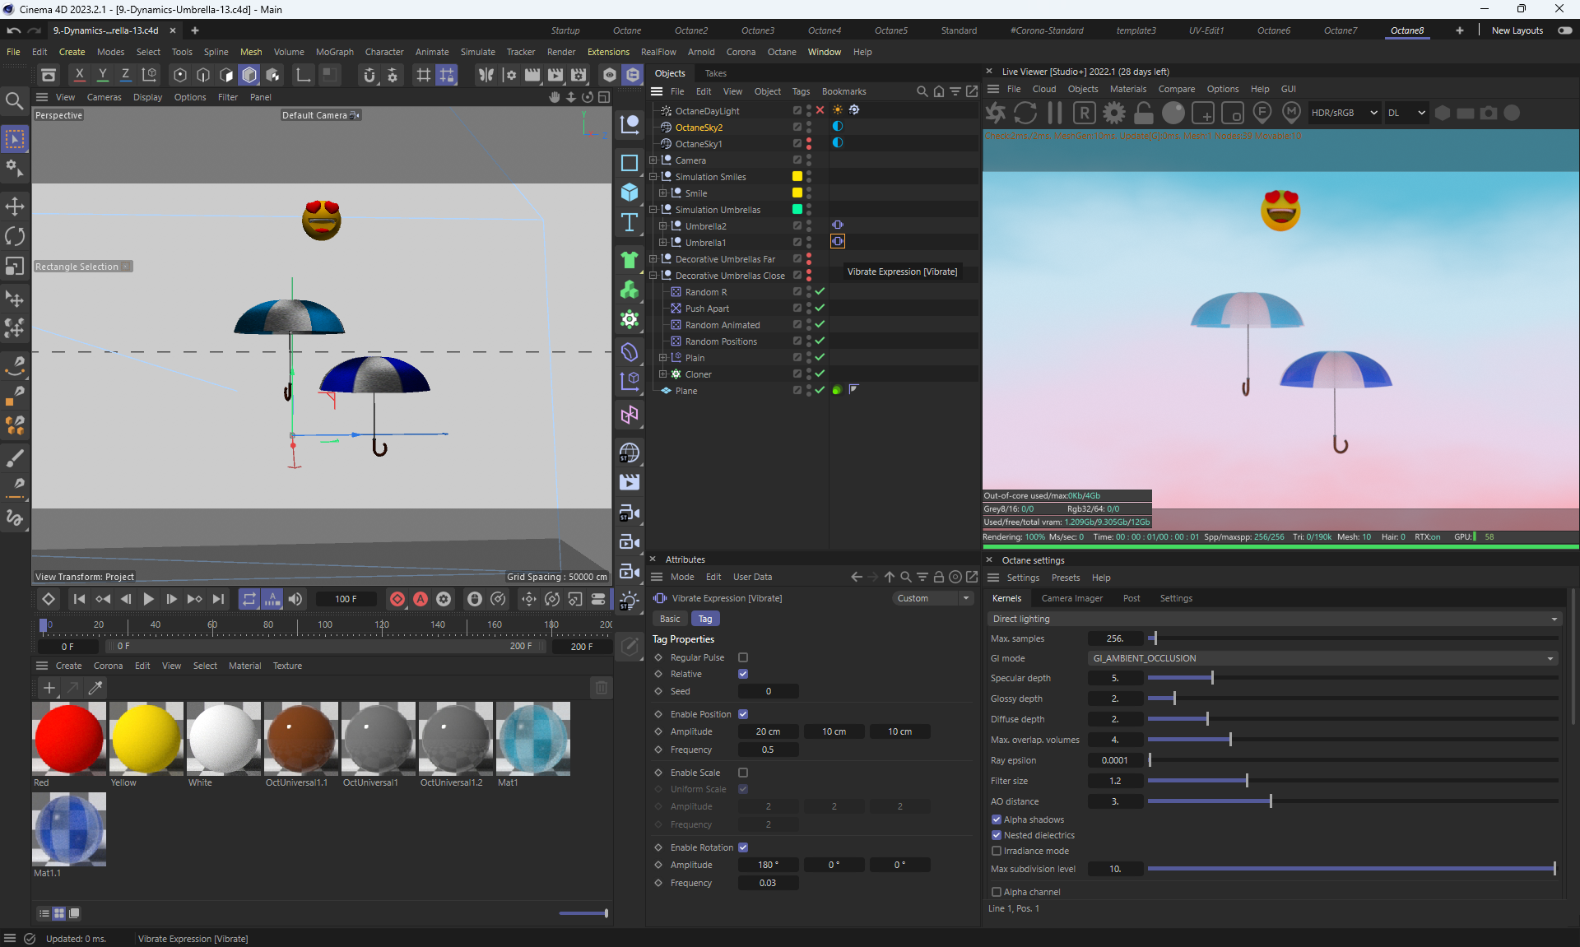Click the record active objects button

click(x=397, y=599)
